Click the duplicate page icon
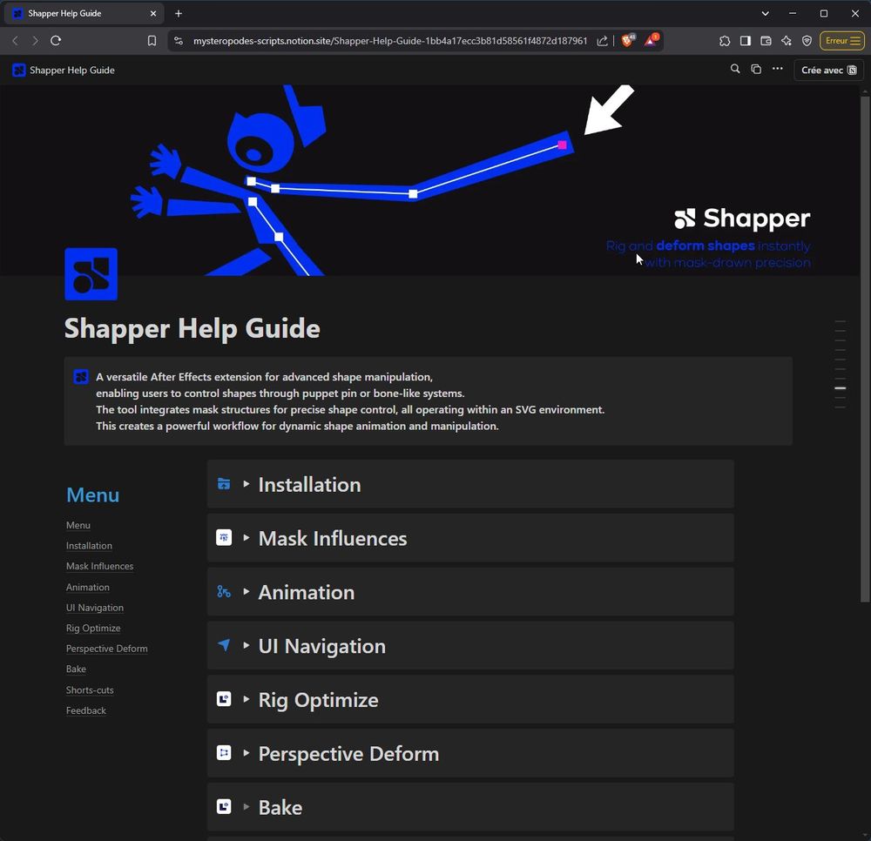The height and width of the screenshot is (841, 871). 756,69
